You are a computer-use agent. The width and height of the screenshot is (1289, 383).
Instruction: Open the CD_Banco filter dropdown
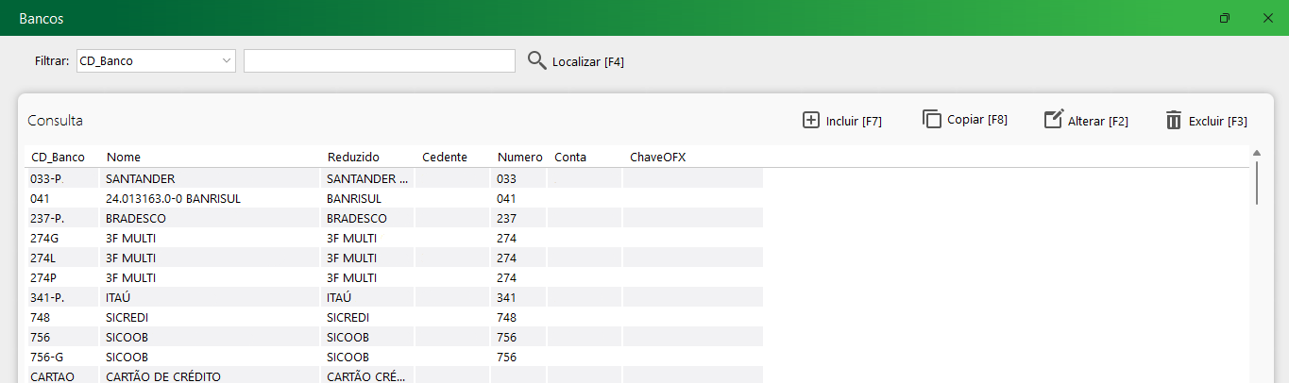coord(156,60)
